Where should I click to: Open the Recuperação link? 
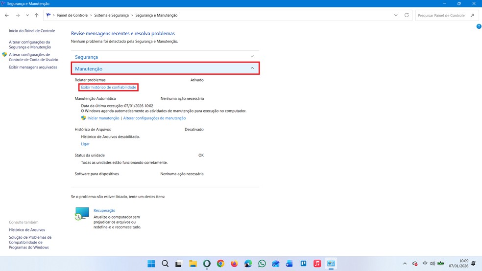tap(104, 210)
